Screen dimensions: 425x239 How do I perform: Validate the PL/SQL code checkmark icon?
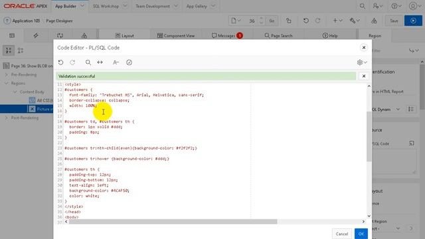pos(129,62)
